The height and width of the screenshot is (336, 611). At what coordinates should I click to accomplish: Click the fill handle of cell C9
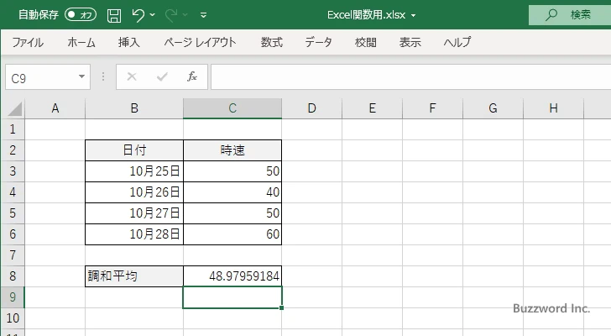coord(281,308)
